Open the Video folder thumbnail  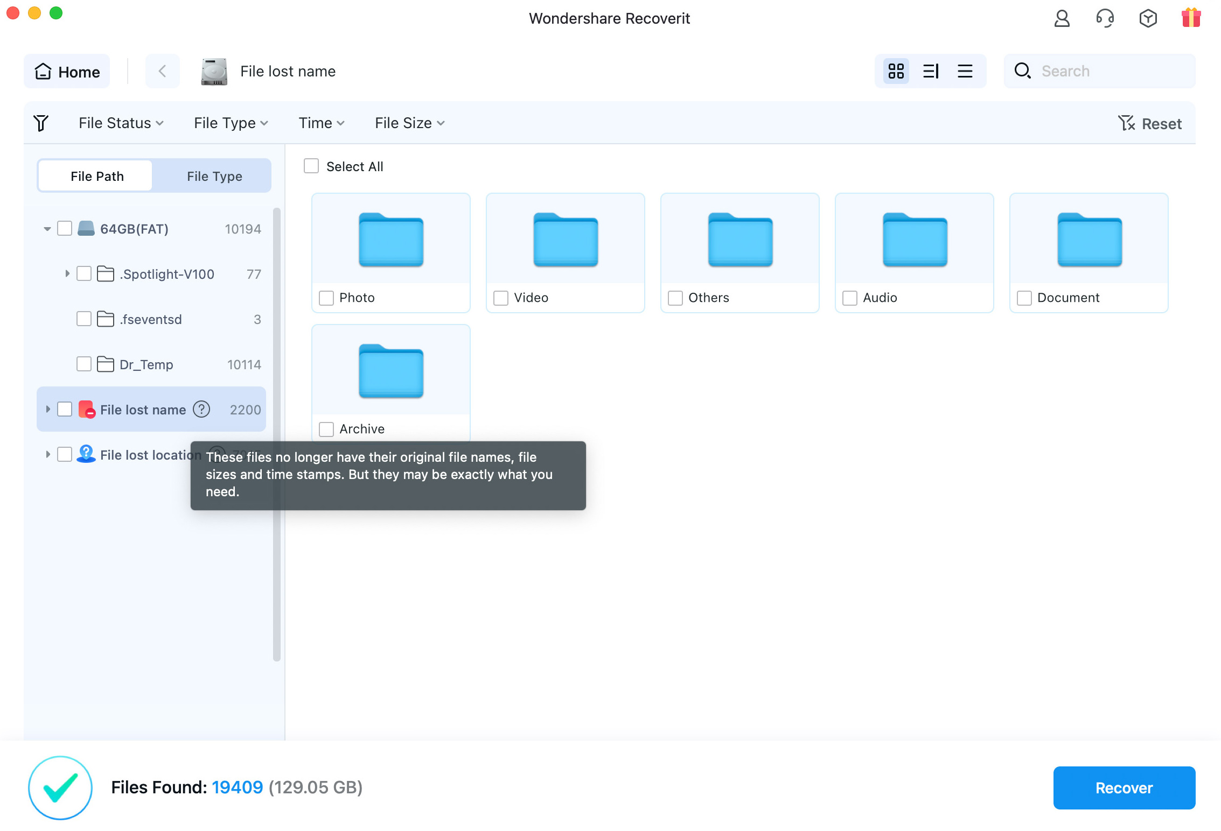click(566, 240)
